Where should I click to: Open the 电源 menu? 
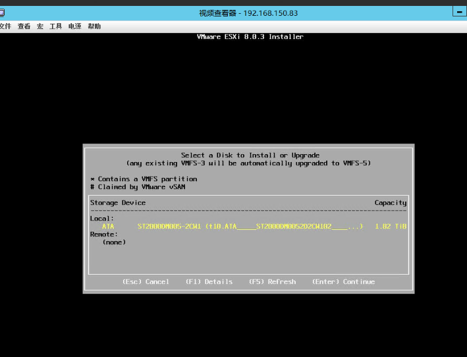(74, 26)
